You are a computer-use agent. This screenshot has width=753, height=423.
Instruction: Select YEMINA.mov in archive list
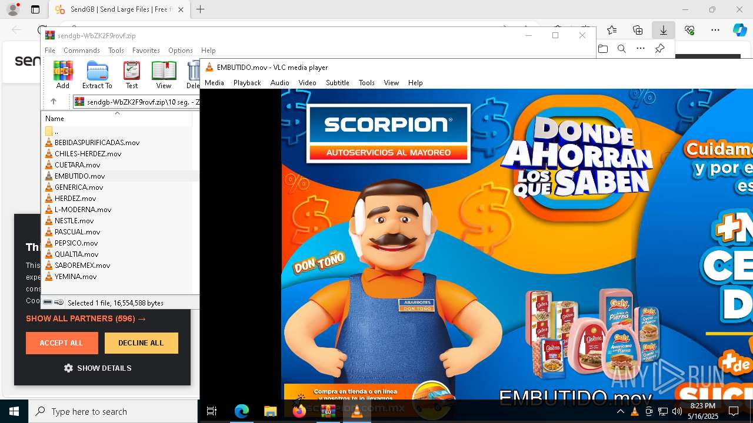point(75,277)
